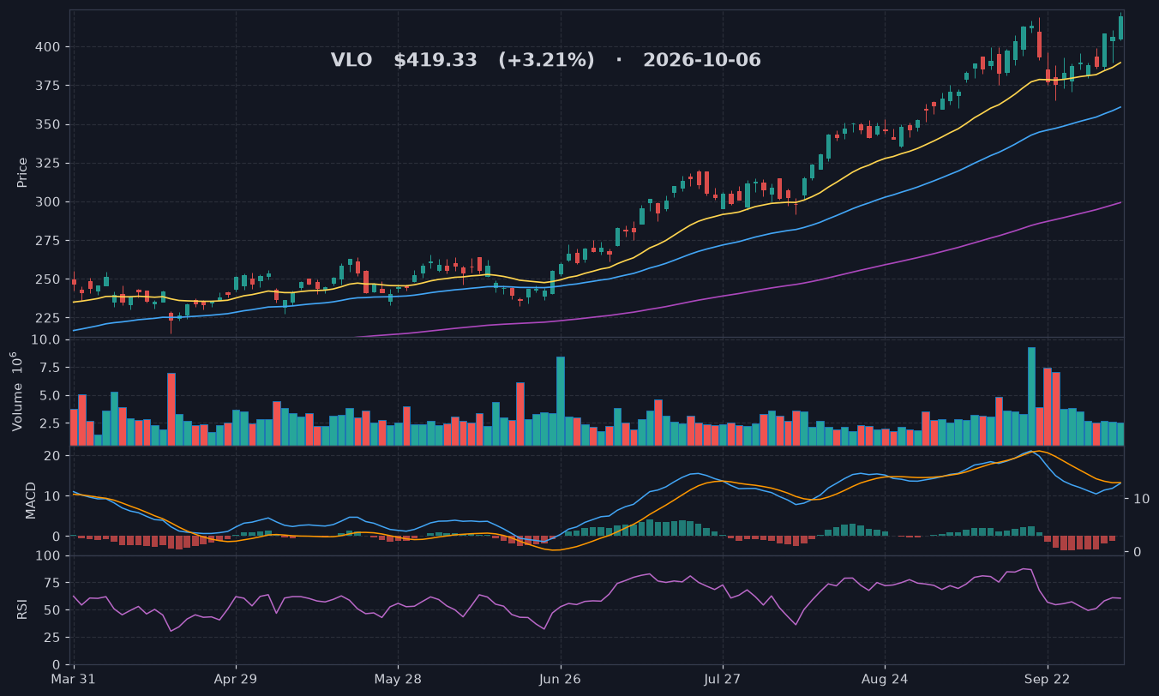Click the 225 price tick label
Image resolution: width=1159 pixels, height=696 pixels.
click(x=48, y=318)
